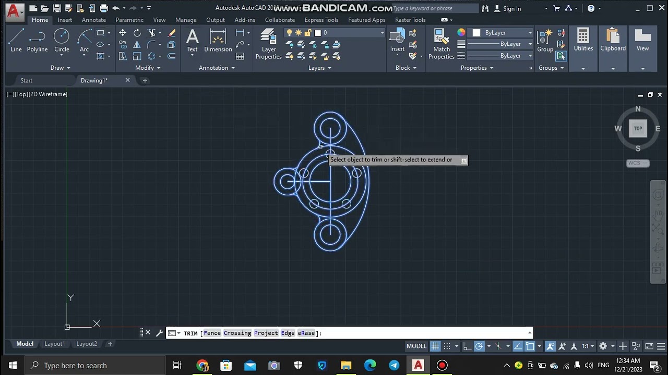Click the Plot printer icon
The height and width of the screenshot is (375, 668).
click(103, 8)
